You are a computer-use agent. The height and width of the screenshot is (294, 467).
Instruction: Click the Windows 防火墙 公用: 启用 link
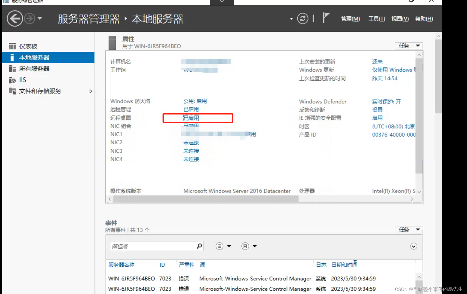click(x=195, y=101)
